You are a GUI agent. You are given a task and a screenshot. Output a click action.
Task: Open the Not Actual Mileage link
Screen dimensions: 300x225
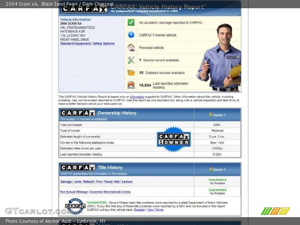point(74,192)
